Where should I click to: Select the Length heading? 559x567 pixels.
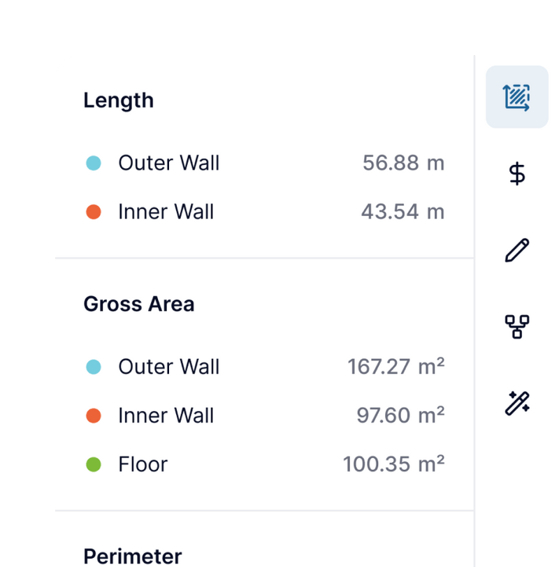pyautogui.click(x=118, y=101)
